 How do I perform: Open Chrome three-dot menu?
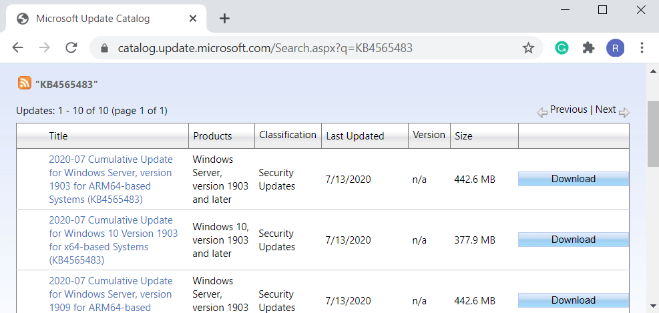tap(642, 48)
